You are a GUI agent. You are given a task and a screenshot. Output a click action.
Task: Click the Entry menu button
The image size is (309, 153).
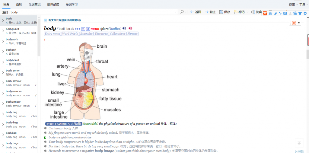coord(53,34)
